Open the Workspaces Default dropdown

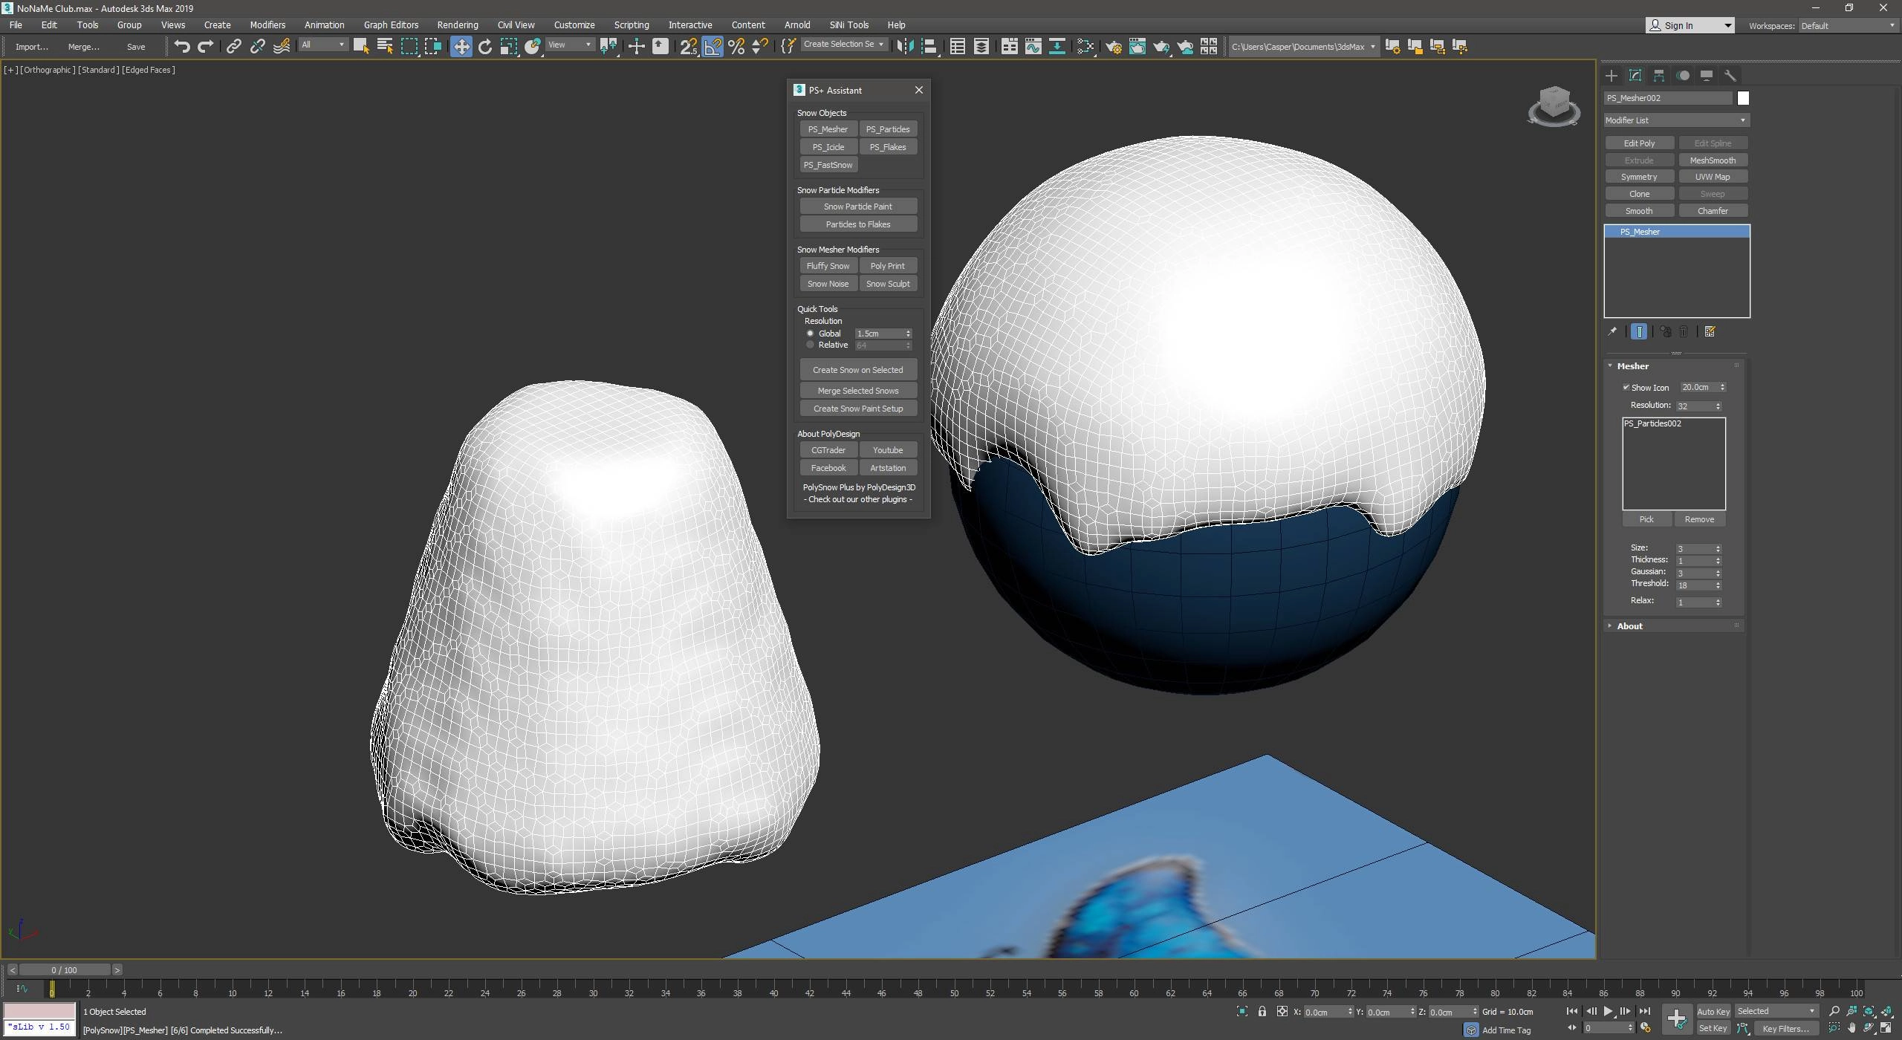(x=1848, y=25)
